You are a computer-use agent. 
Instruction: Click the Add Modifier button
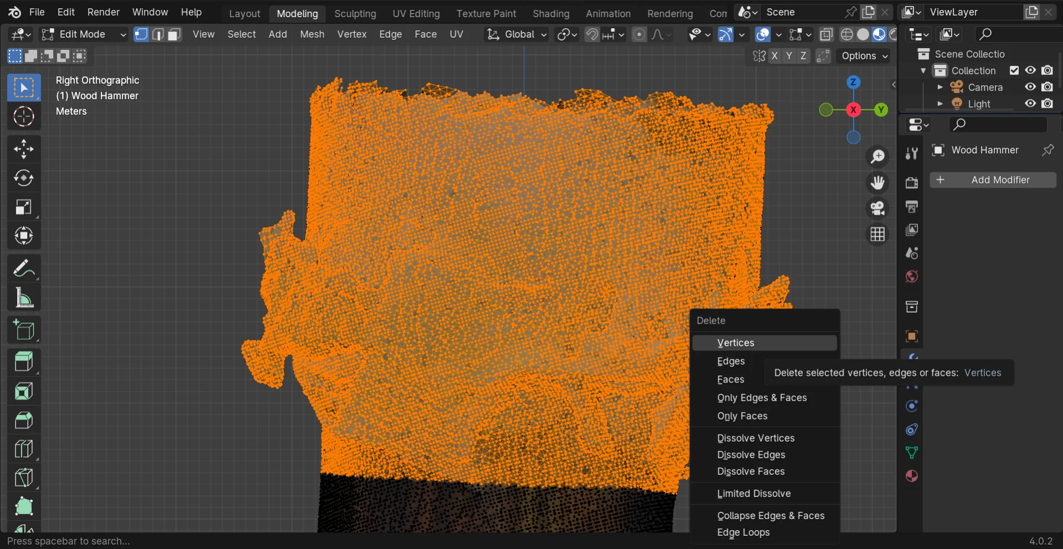993,180
